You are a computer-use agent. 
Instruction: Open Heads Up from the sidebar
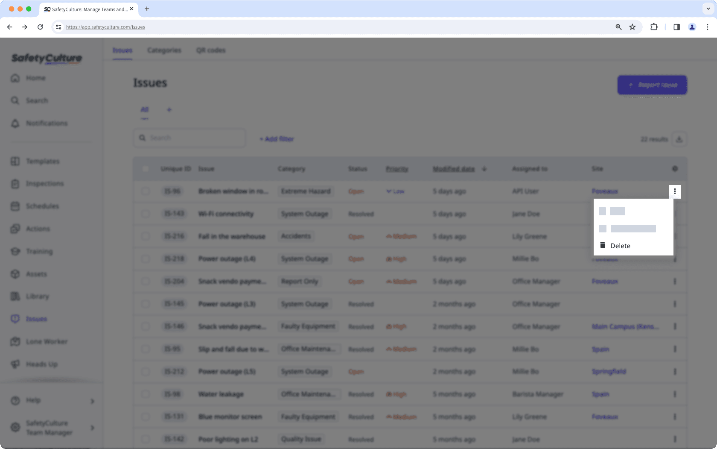pos(41,364)
